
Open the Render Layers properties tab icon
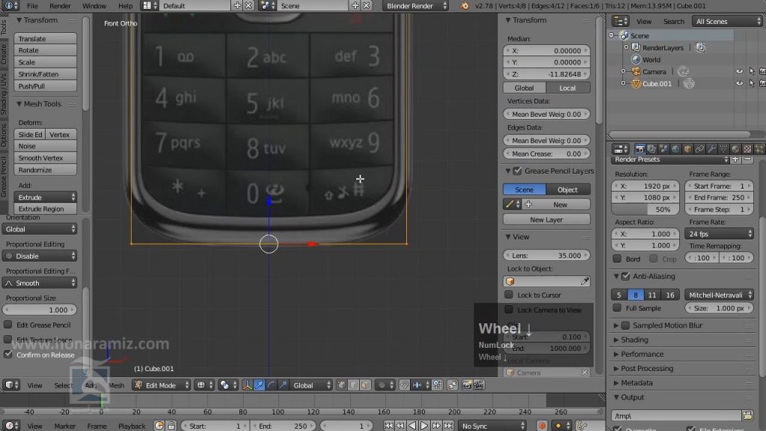[x=652, y=149]
